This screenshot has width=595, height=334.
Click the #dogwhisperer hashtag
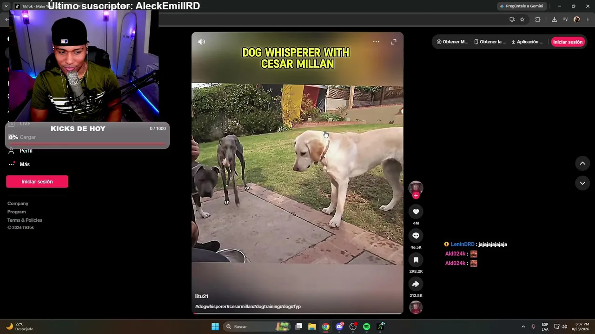click(211, 307)
